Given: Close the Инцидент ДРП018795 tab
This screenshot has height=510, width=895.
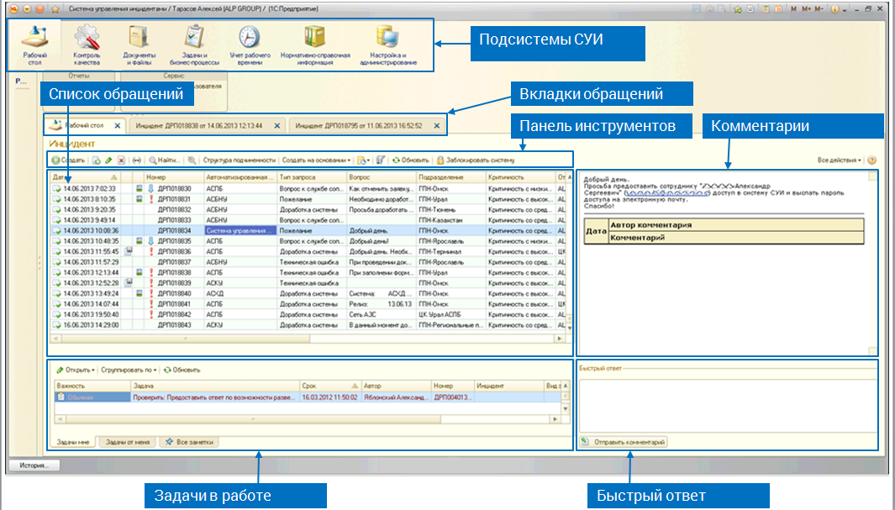Looking at the screenshot, I should [x=437, y=125].
